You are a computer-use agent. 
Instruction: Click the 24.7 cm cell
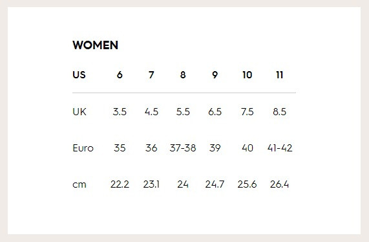(x=215, y=184)
